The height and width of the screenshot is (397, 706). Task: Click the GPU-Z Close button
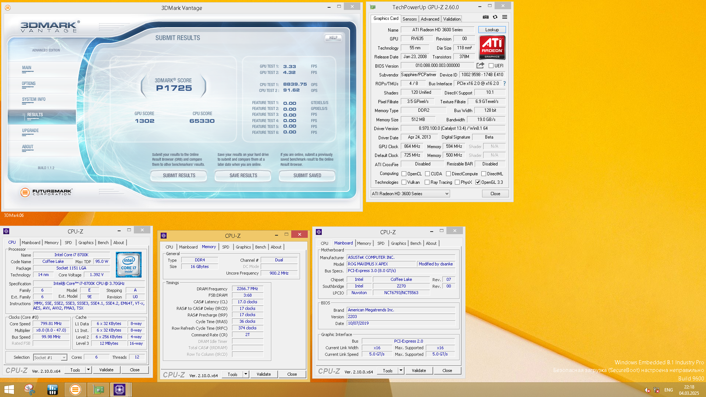tap(495, 194)
